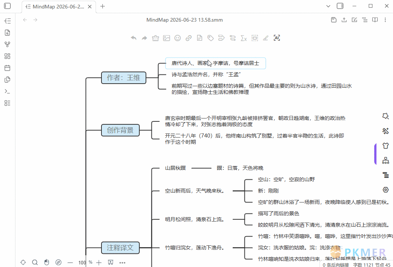Image resolution: width=393 pixels, height=267 pixels.
Task: Open outline panel in right sidebar
Action: coord(386,175)
